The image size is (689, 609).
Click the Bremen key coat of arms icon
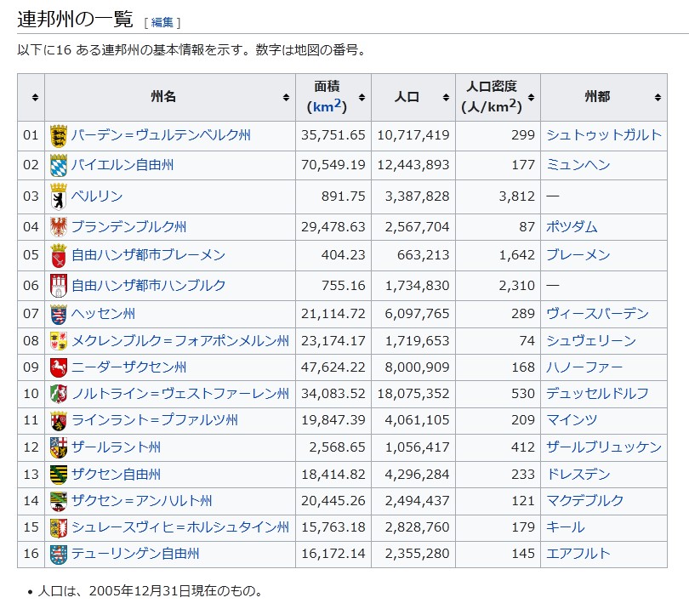click(x=59, y=255)
